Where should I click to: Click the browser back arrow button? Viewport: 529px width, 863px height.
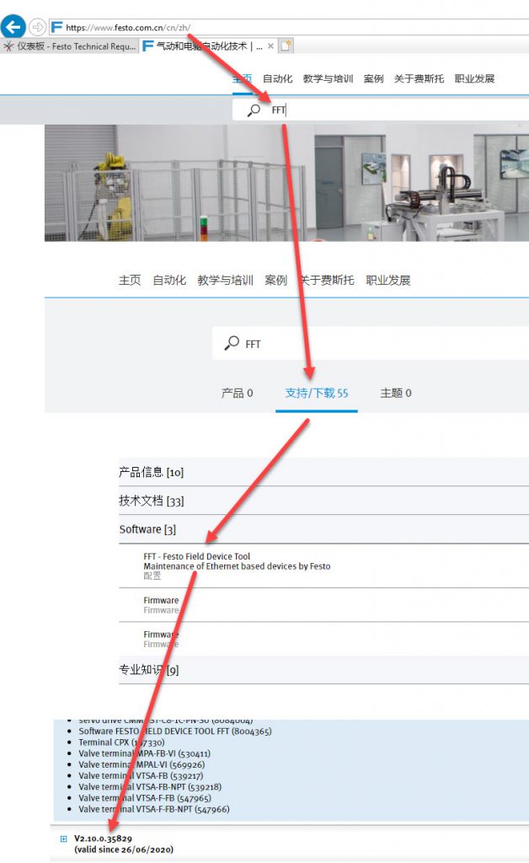[13, 26]
